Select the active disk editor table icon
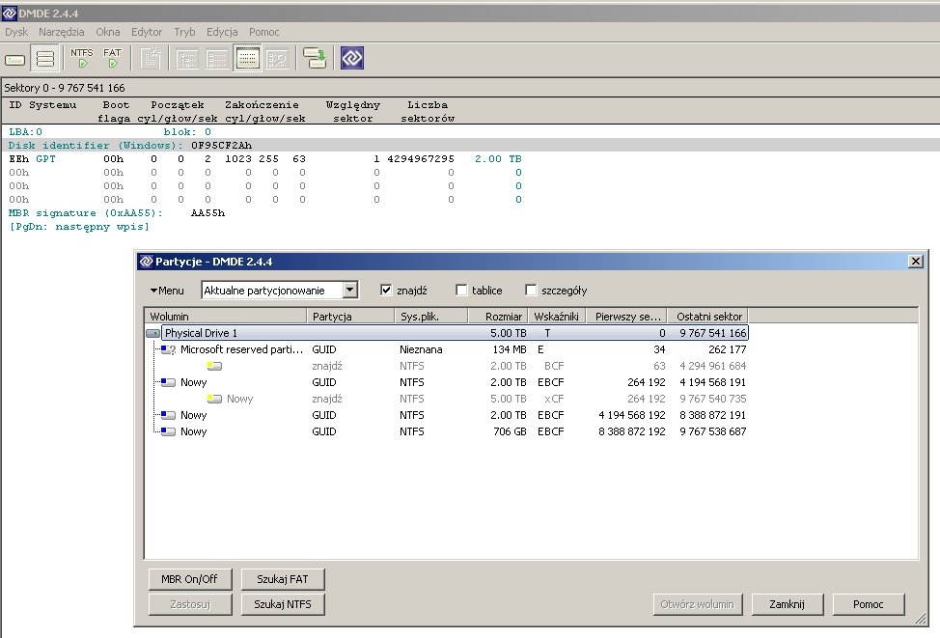This screenshot has width=940, height=638. click(x=247, y=58)
